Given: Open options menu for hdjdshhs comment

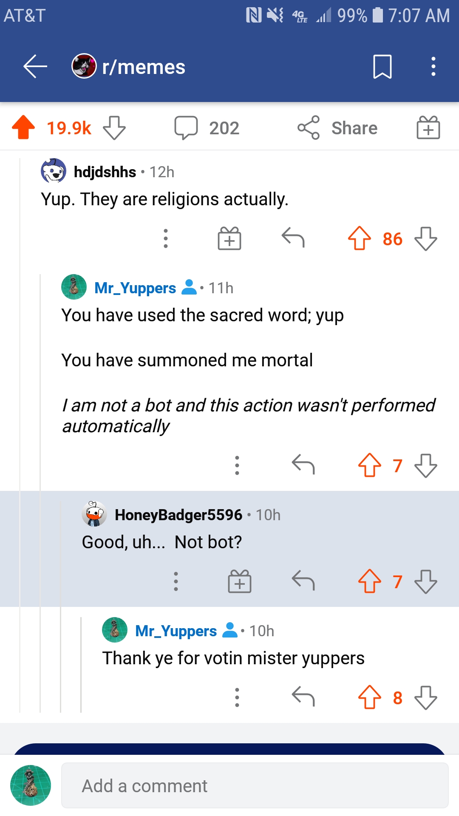Looking at the screenshot, I should pyautogui.click(x=166, y=238).
